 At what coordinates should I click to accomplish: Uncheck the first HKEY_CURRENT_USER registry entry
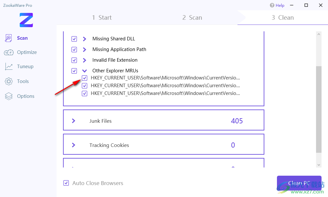coord(85,78)
